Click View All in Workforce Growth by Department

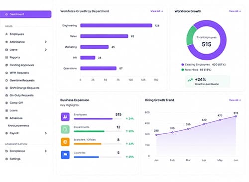(157, 11)
